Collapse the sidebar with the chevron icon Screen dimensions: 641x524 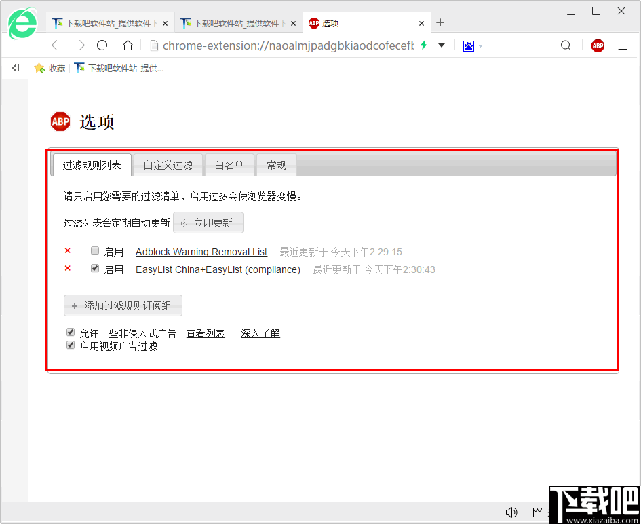tap(16, 67)
